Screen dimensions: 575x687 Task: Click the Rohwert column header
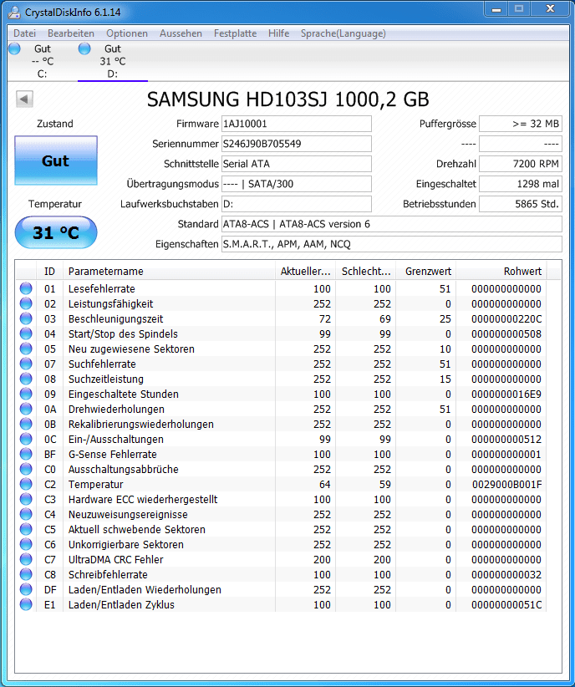pyautogui.click(x=501, y=272)
